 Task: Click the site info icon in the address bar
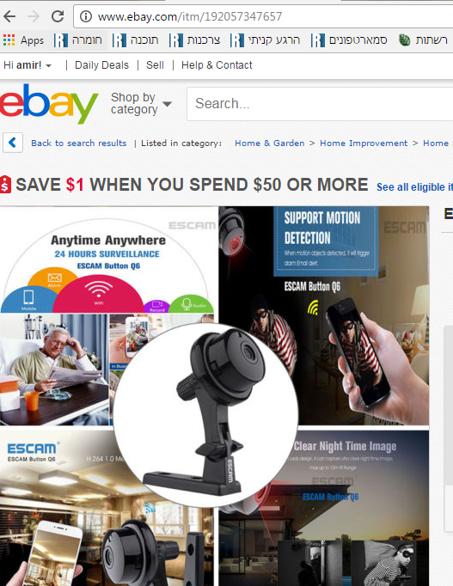click(86, 16)
